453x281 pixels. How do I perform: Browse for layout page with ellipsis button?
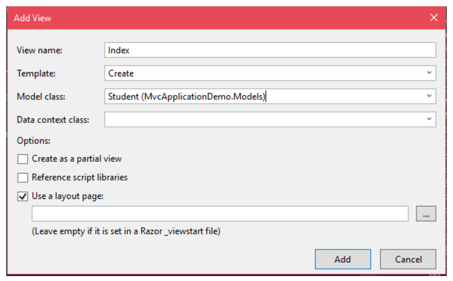426,214
